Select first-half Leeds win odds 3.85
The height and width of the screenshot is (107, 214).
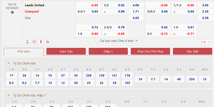tap(205, 5)
